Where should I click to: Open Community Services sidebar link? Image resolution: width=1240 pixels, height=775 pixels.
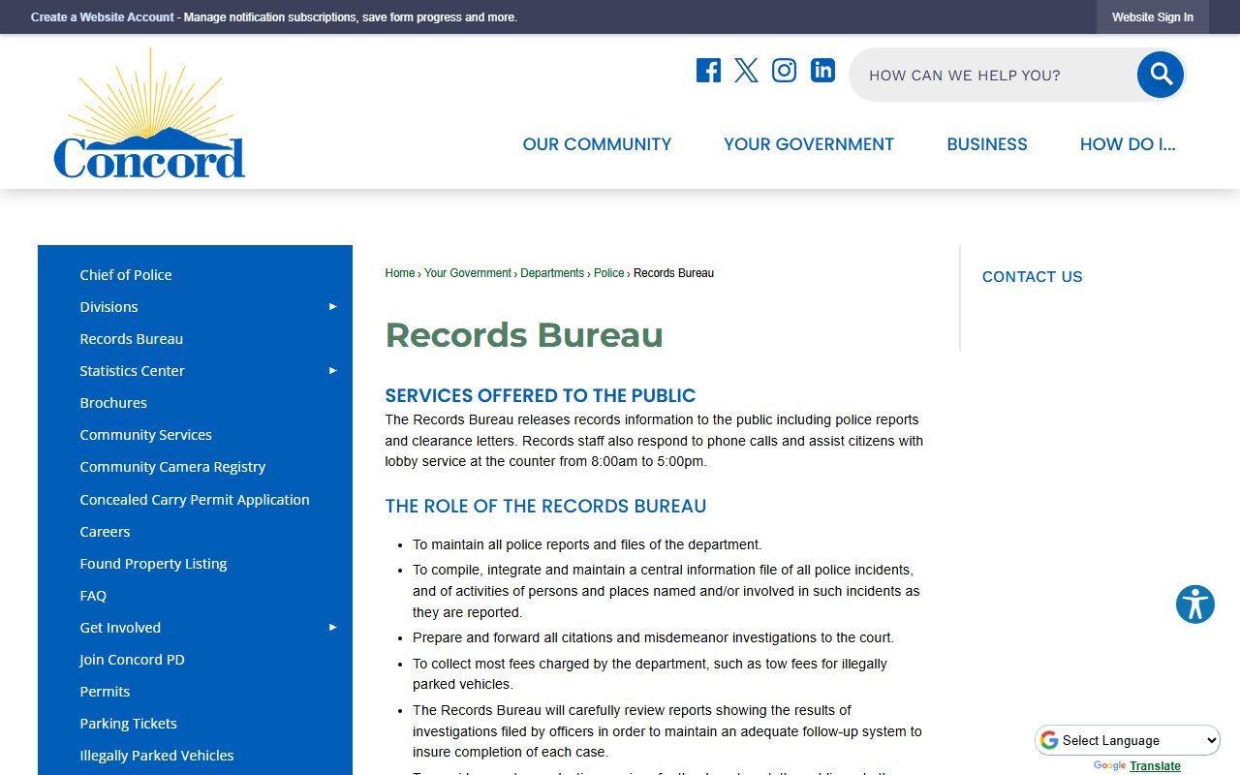145,435
